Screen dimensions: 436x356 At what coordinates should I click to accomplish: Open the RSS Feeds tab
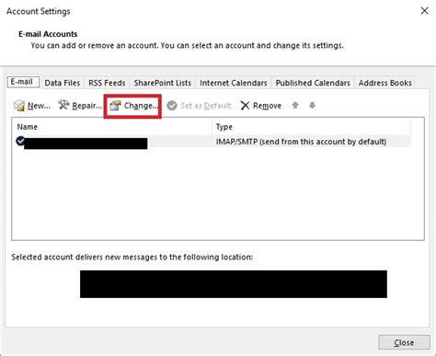[x=107, y=83]
